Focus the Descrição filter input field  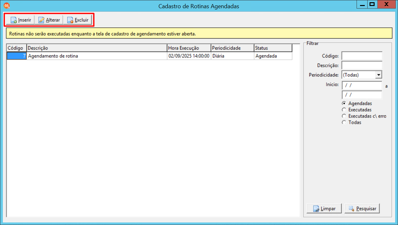click(x=362, y=65)
